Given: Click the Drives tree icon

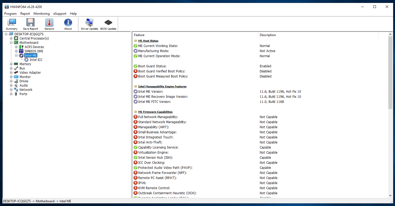Looking at the screenshot, I should pyautogui.click(x=16, y=81).
